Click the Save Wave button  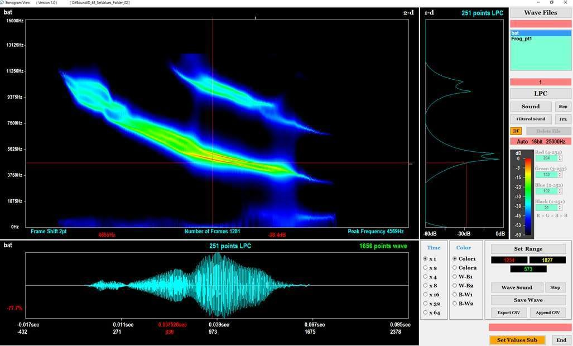coord(528,300)
